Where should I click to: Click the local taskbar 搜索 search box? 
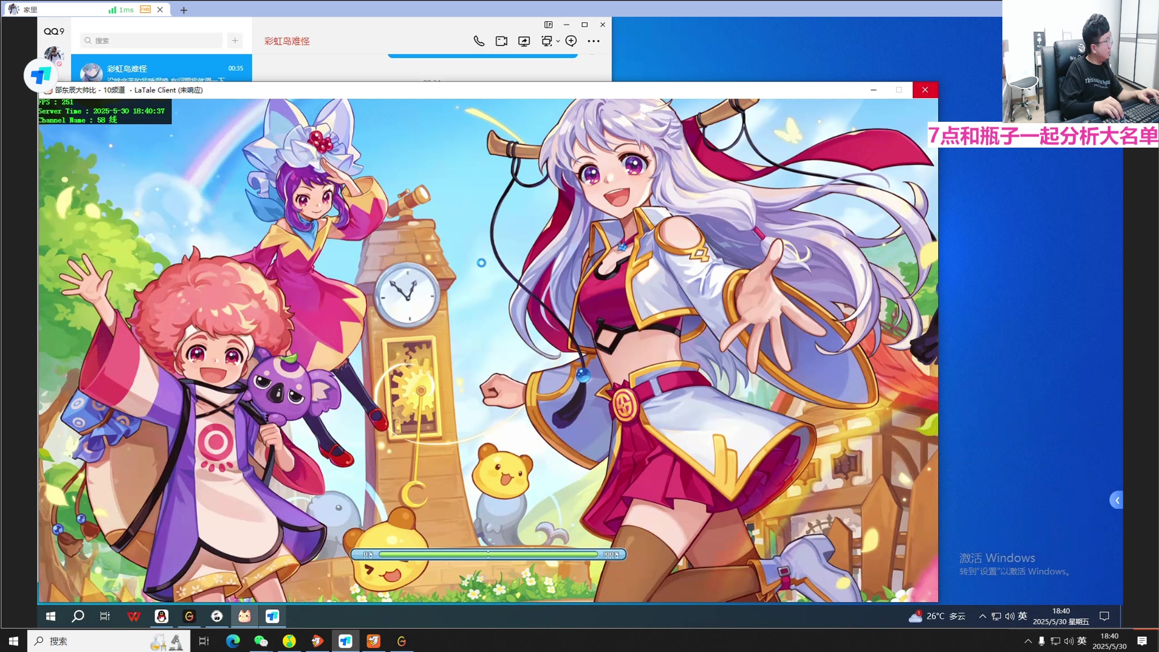tap(109, 641)
